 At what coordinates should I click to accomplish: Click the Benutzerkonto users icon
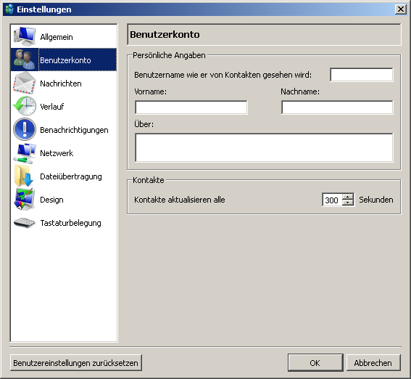coord(24,60)
